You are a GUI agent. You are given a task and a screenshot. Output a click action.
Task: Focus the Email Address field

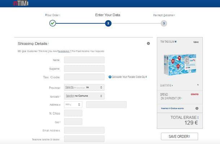pyautogui.click(x=84, y=130)
